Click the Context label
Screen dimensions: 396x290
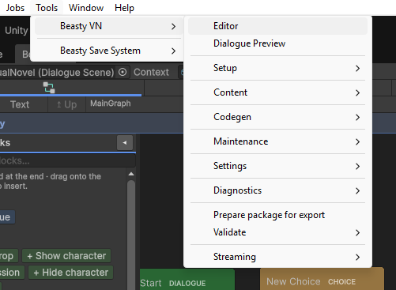(x=151, y=72)
